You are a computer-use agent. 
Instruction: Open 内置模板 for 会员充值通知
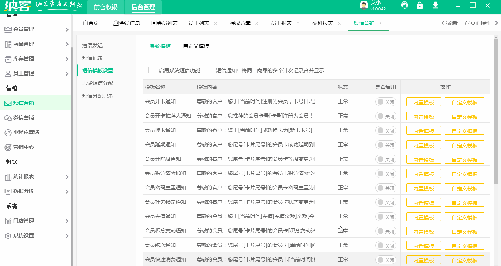(423, 217)
